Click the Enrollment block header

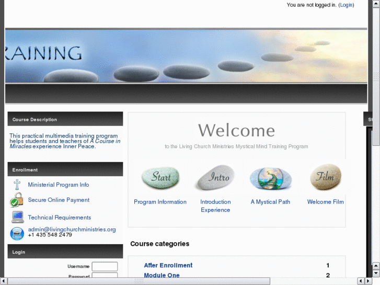pos(65,169)
